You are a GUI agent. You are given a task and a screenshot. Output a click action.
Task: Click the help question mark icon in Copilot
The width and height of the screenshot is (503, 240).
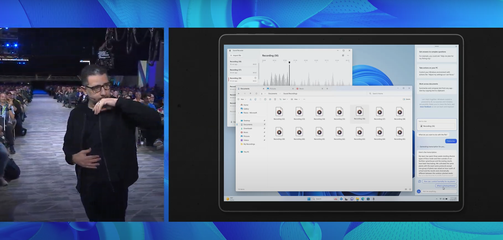(x=419, y=181)
